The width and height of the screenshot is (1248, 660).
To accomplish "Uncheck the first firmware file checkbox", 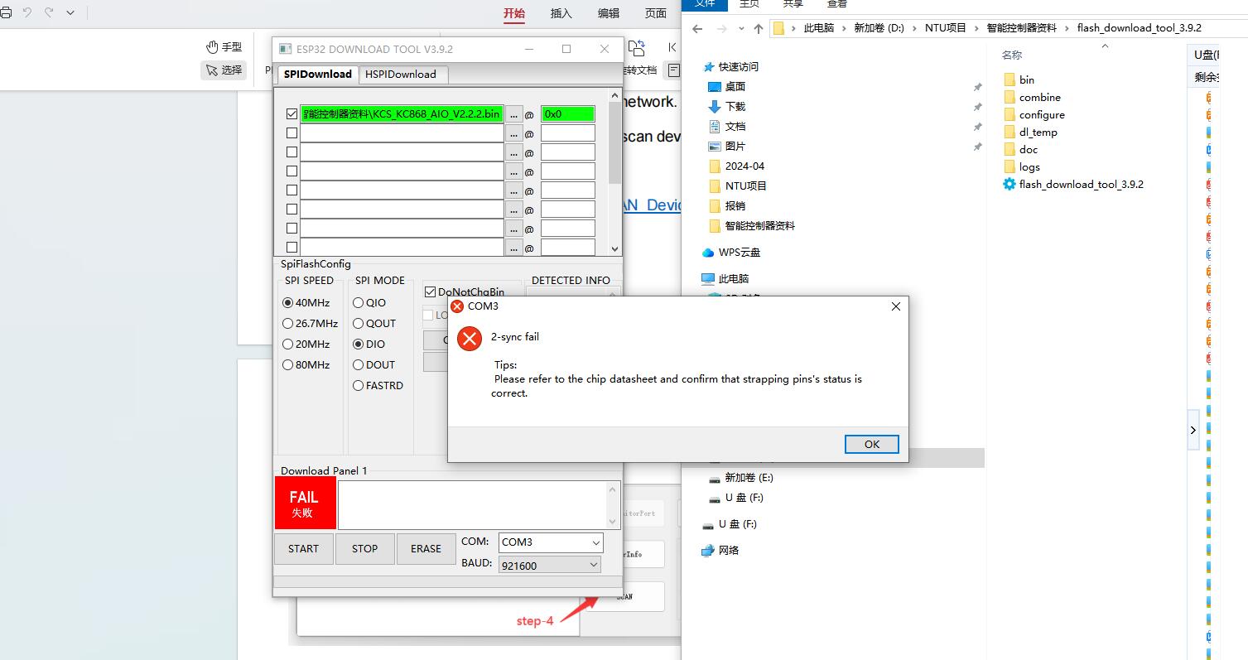I will point(292,114).
